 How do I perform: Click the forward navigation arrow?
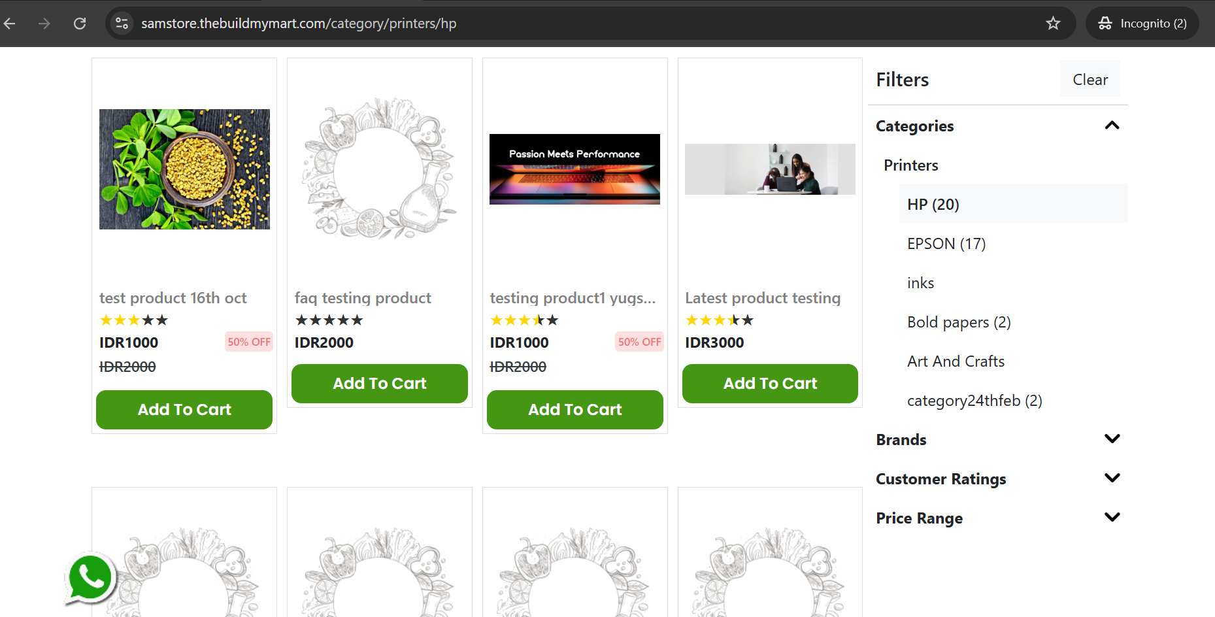(44, 24)
